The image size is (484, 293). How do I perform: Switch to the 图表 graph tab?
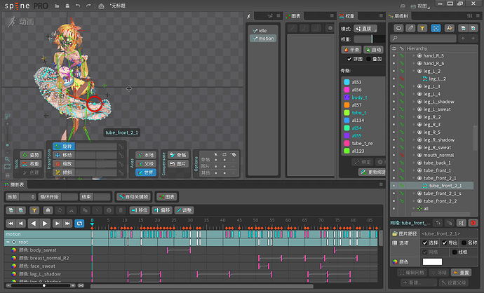(293, 16)
